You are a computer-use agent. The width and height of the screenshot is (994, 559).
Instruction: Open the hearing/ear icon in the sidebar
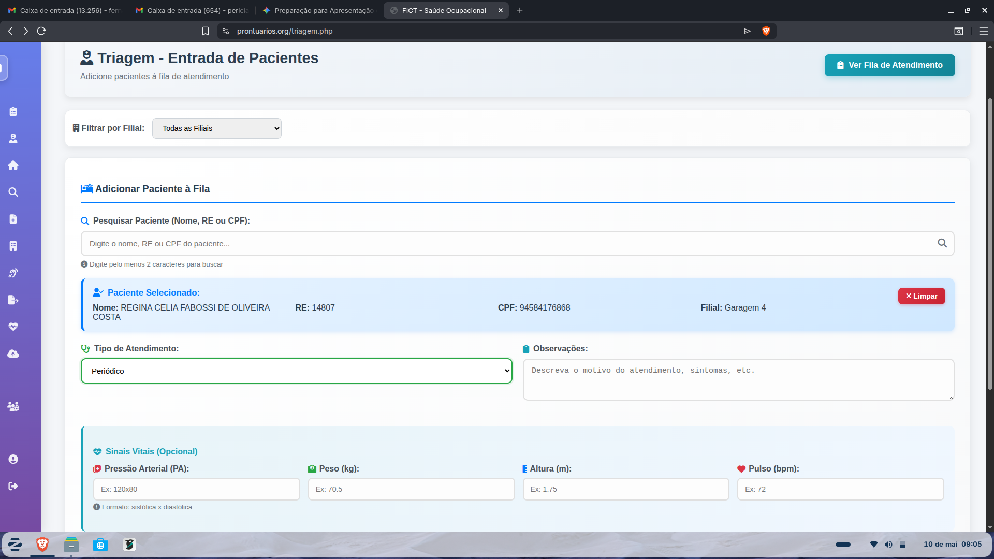tap(13, 273)
